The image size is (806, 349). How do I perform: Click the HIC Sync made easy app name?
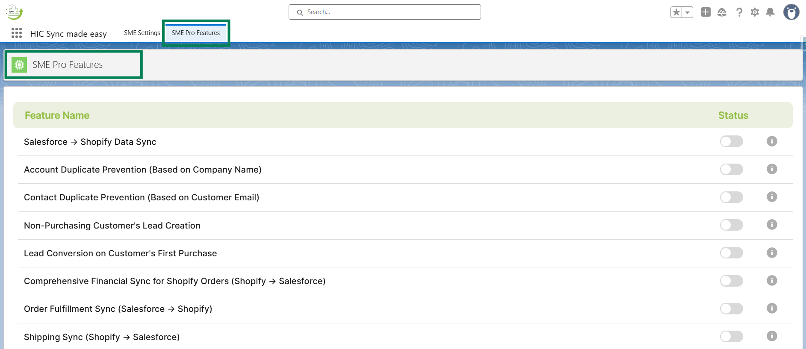pos(68,34)
